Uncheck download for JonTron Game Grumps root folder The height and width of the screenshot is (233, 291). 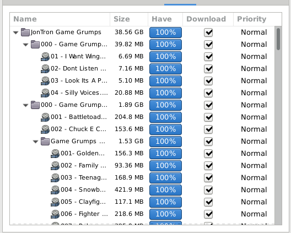tap(208, 32)
